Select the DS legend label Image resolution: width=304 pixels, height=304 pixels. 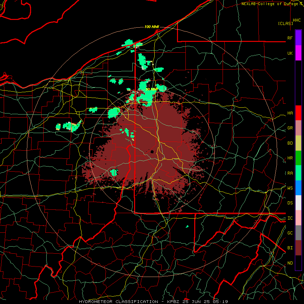point(290,203)
